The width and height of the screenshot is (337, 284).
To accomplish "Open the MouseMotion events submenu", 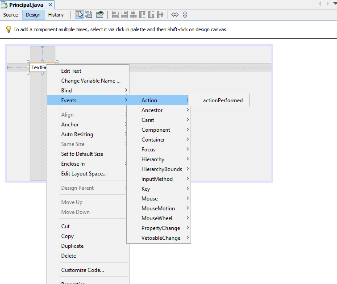I will [x=158, y=209].
